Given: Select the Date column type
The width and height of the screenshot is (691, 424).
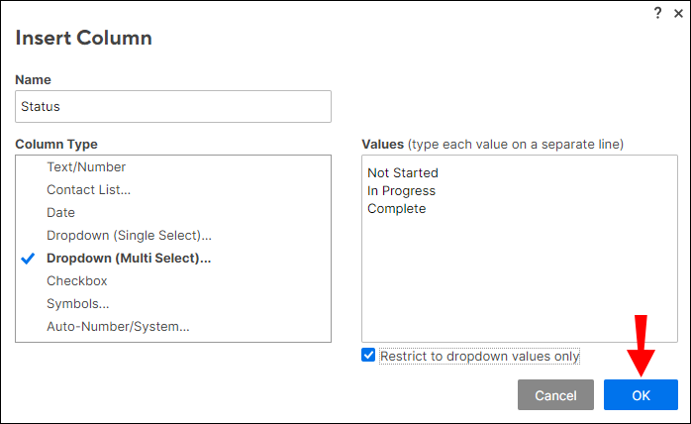Looking at the screenshot, I should click(60, 213).
